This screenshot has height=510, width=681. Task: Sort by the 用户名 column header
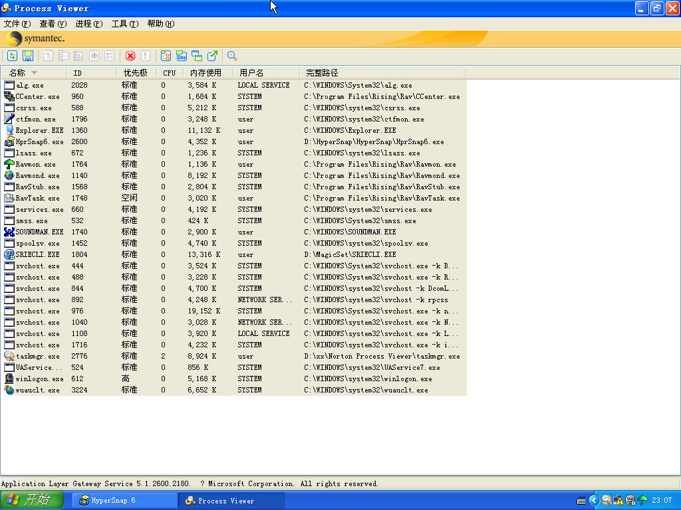pos(267,73)
